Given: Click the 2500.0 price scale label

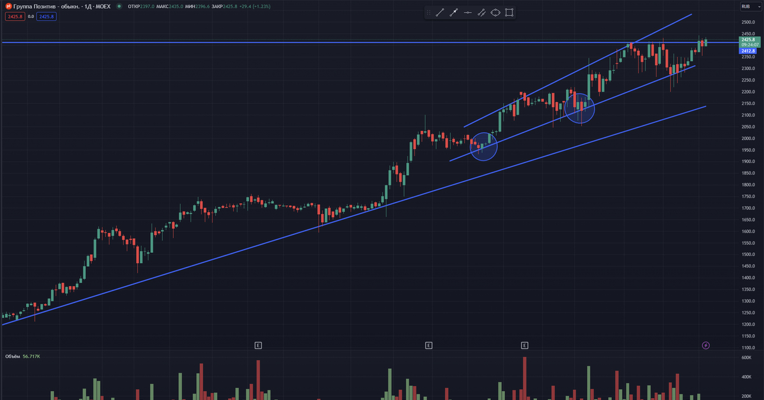Looking at the screenshot, I should tap(748, 22).
